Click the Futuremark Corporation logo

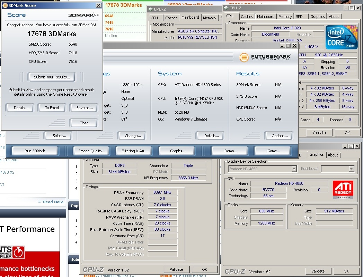click(x=265, y=57)
